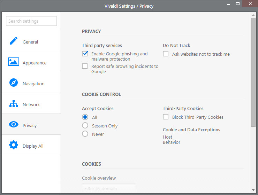Click the vertical scrollbar thumb
258x195 pixels.
point(253,72)
